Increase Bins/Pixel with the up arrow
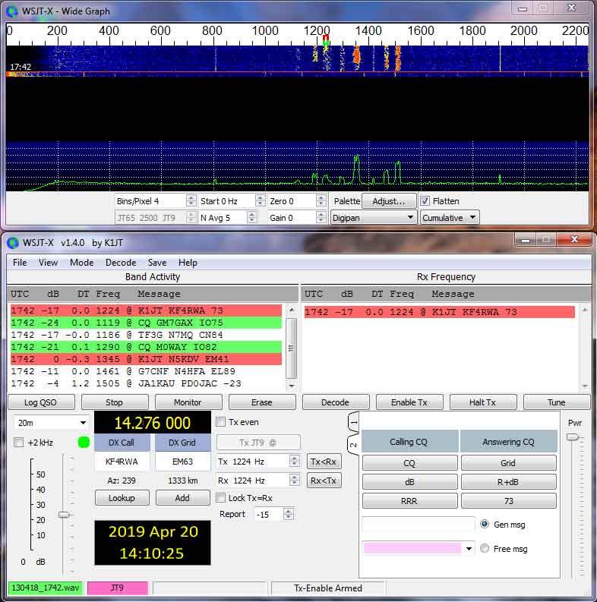597x602 pixels. click(191, 198)
